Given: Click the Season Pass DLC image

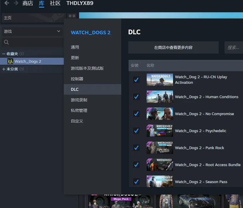Looking at the screenshot, I should (x=160, y=181).
